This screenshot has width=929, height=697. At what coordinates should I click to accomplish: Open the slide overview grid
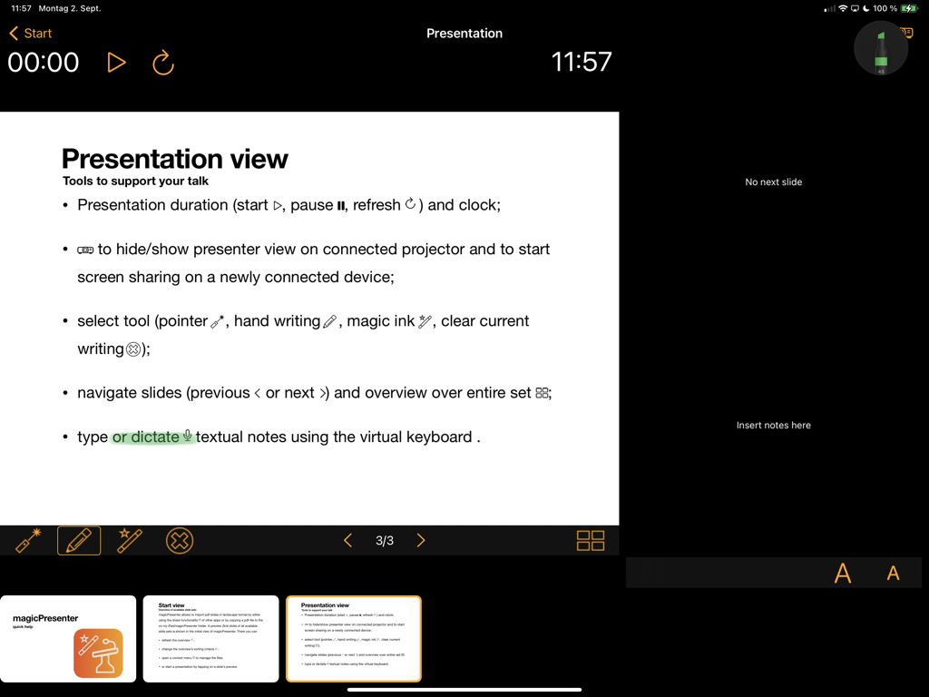coord(590,540)
